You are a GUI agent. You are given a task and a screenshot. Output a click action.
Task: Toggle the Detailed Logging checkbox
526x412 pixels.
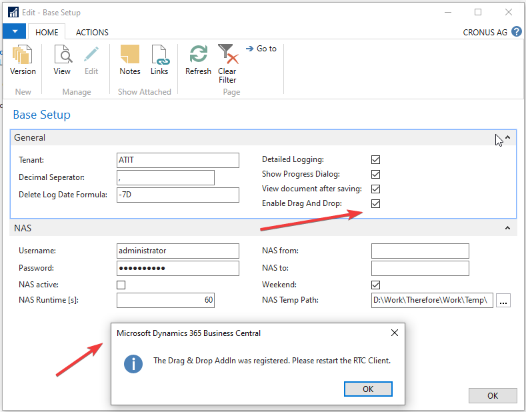(376, 160)
